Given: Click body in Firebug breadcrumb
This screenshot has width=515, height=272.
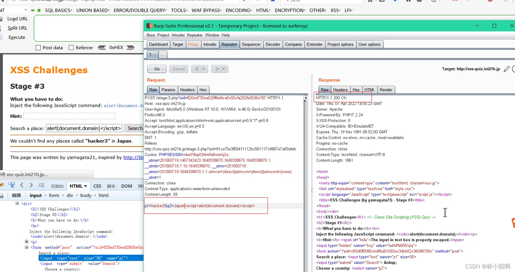Looking at the screenshot, I should pyautogui.click(x=86, y=195).
